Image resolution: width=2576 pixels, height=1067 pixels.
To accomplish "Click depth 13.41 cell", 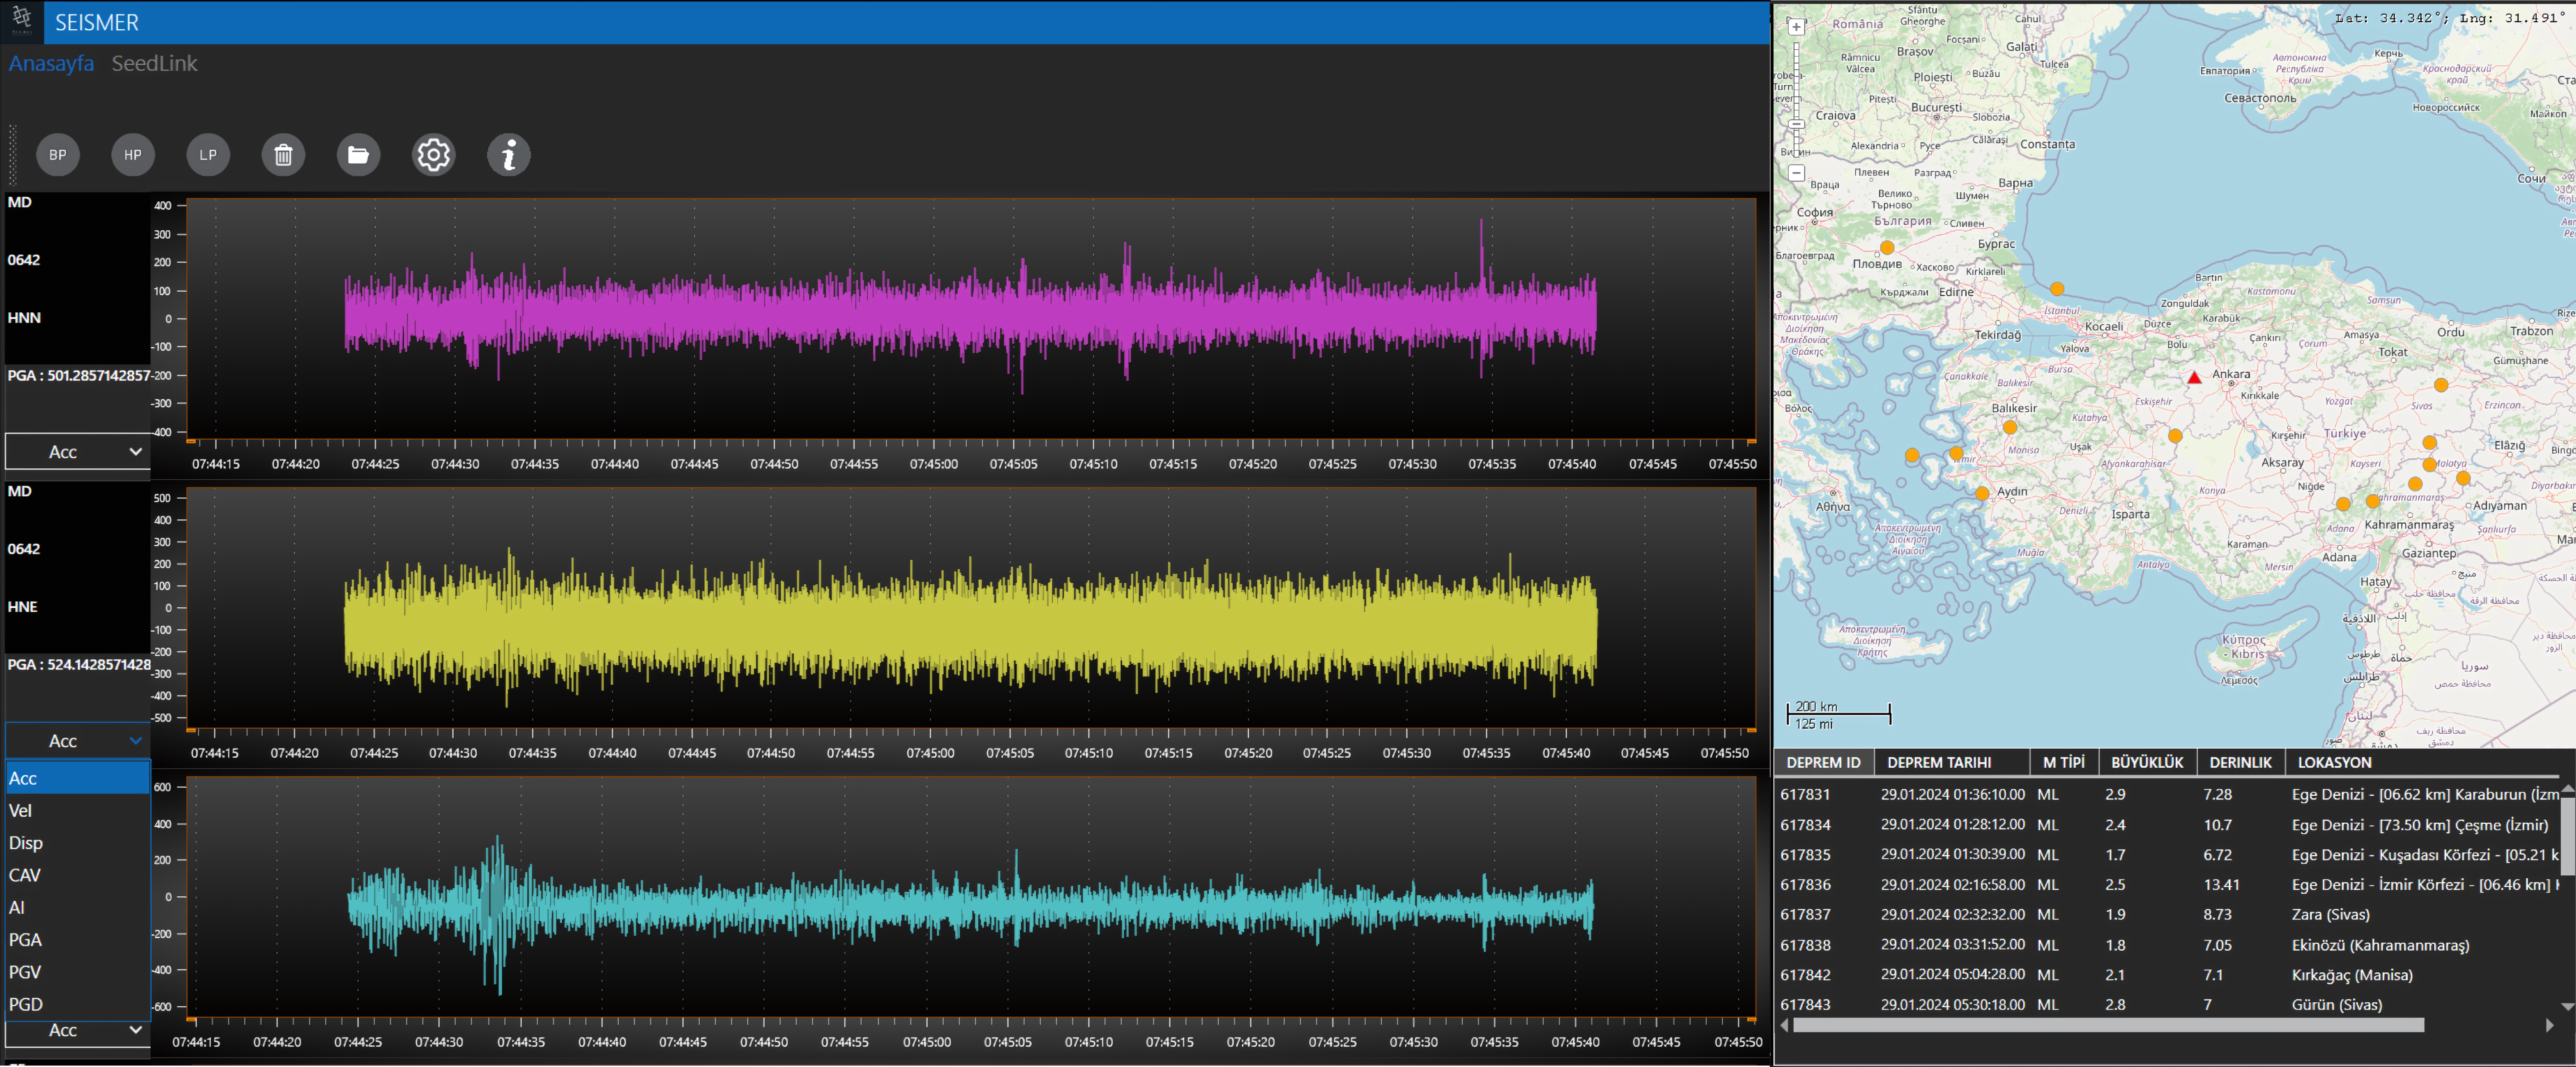I will [2221, 884].
